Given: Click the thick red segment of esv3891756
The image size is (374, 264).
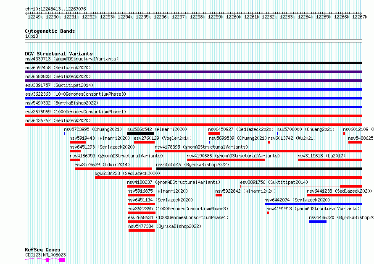Looking at the screenshot, I should point(351,187).
